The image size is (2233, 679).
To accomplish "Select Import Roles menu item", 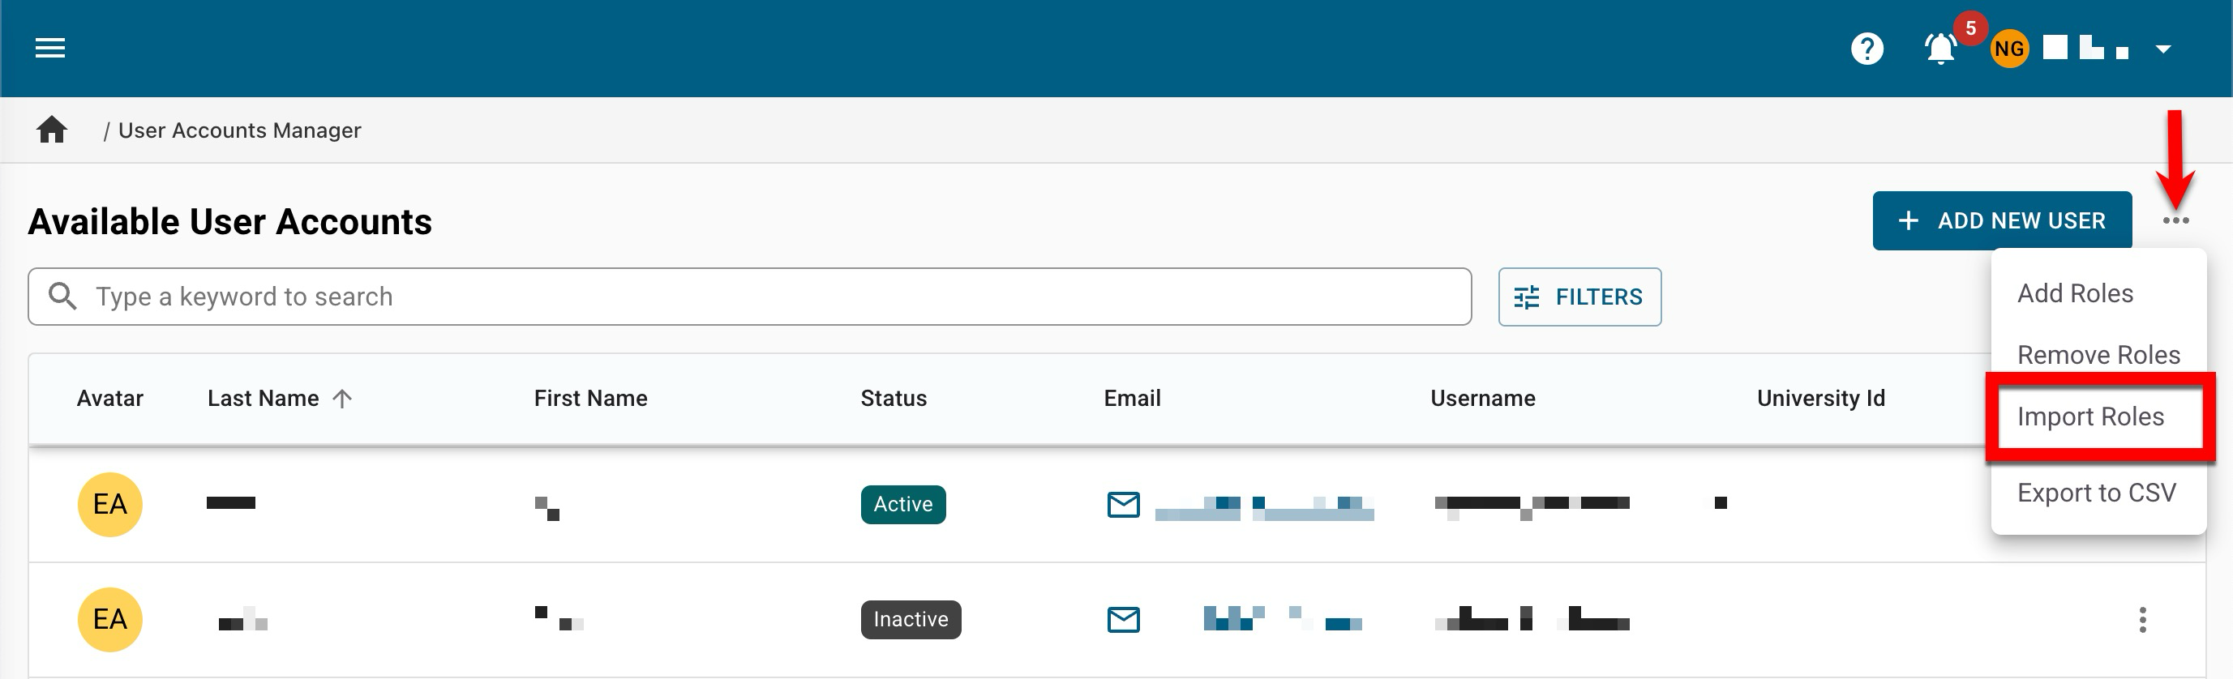I will pyautogui.click(x=2090, y=416).
